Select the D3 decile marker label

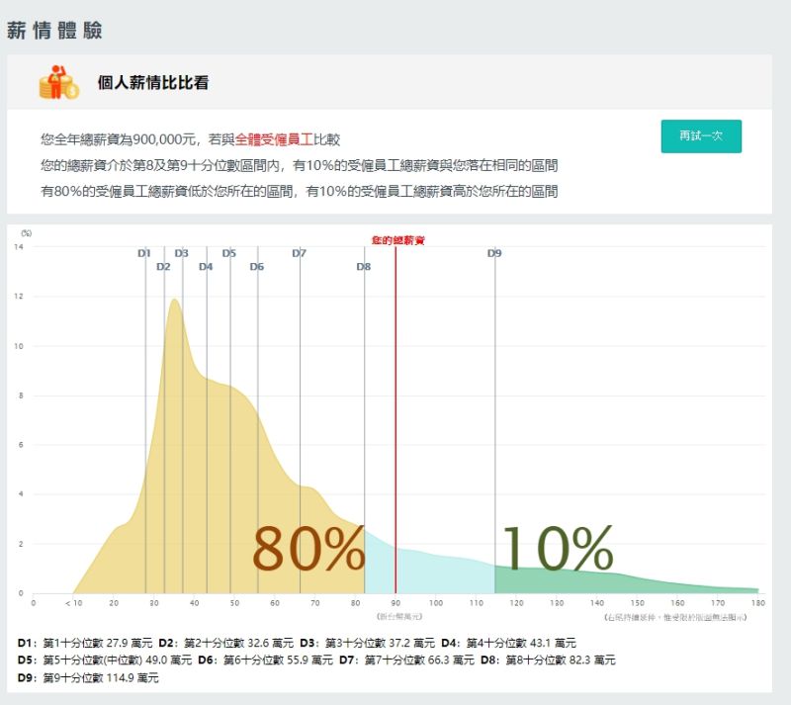(x=181, y=253)
